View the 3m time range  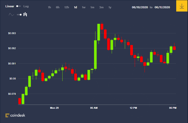pos(101,7)
